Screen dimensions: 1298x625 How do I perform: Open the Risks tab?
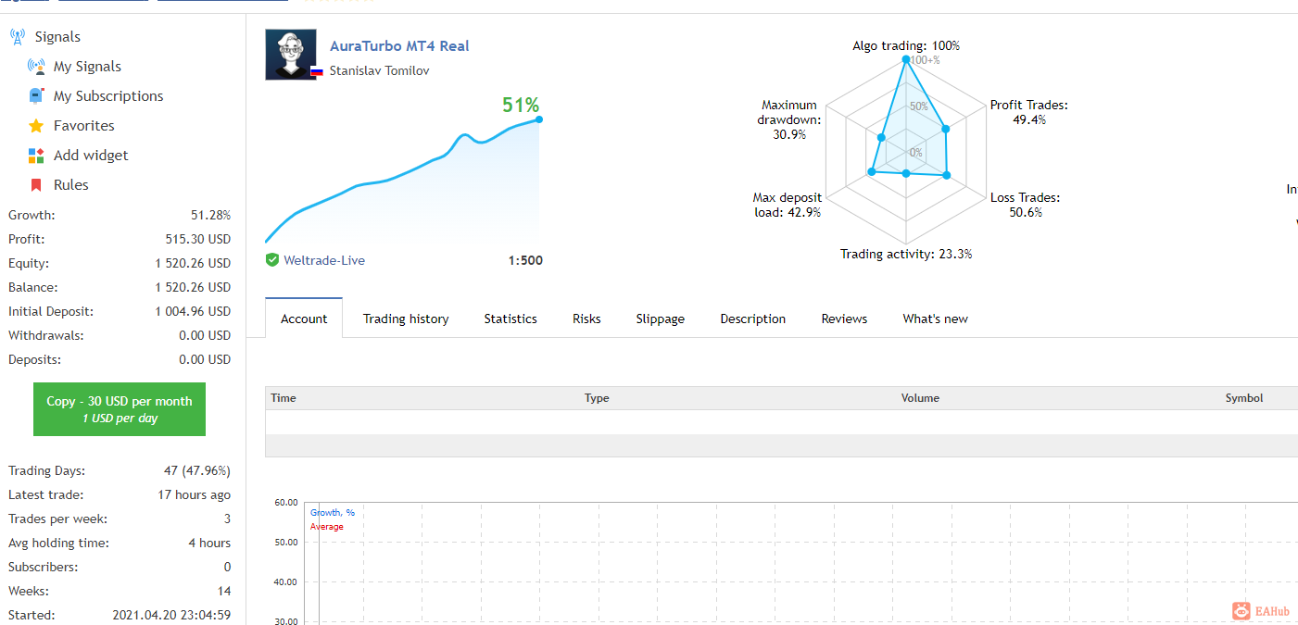(586, 319)
